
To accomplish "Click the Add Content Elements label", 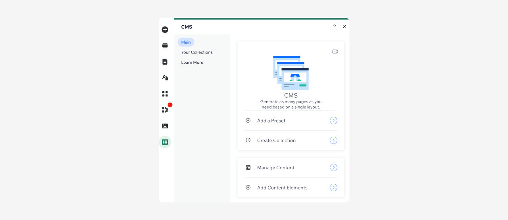I will [282, 187].
